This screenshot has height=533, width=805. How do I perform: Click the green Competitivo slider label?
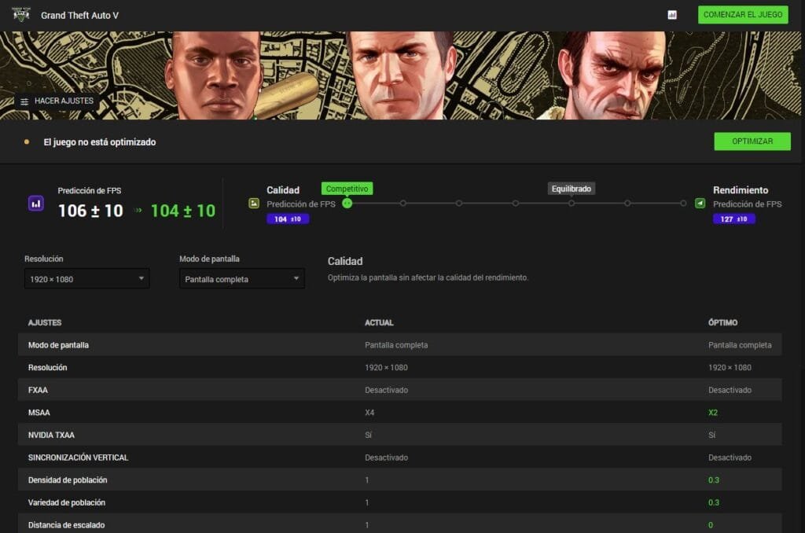click(x=347, y=189)
